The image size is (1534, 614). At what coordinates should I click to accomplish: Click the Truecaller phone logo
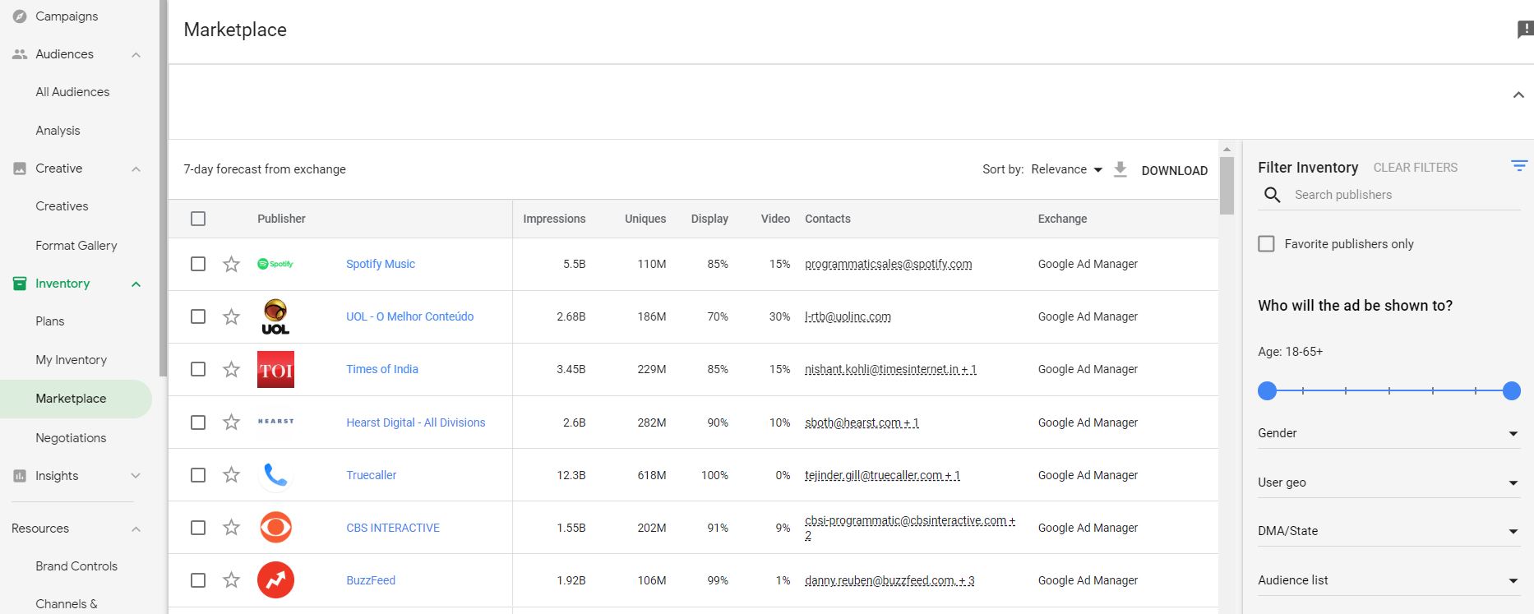point(275,475)
